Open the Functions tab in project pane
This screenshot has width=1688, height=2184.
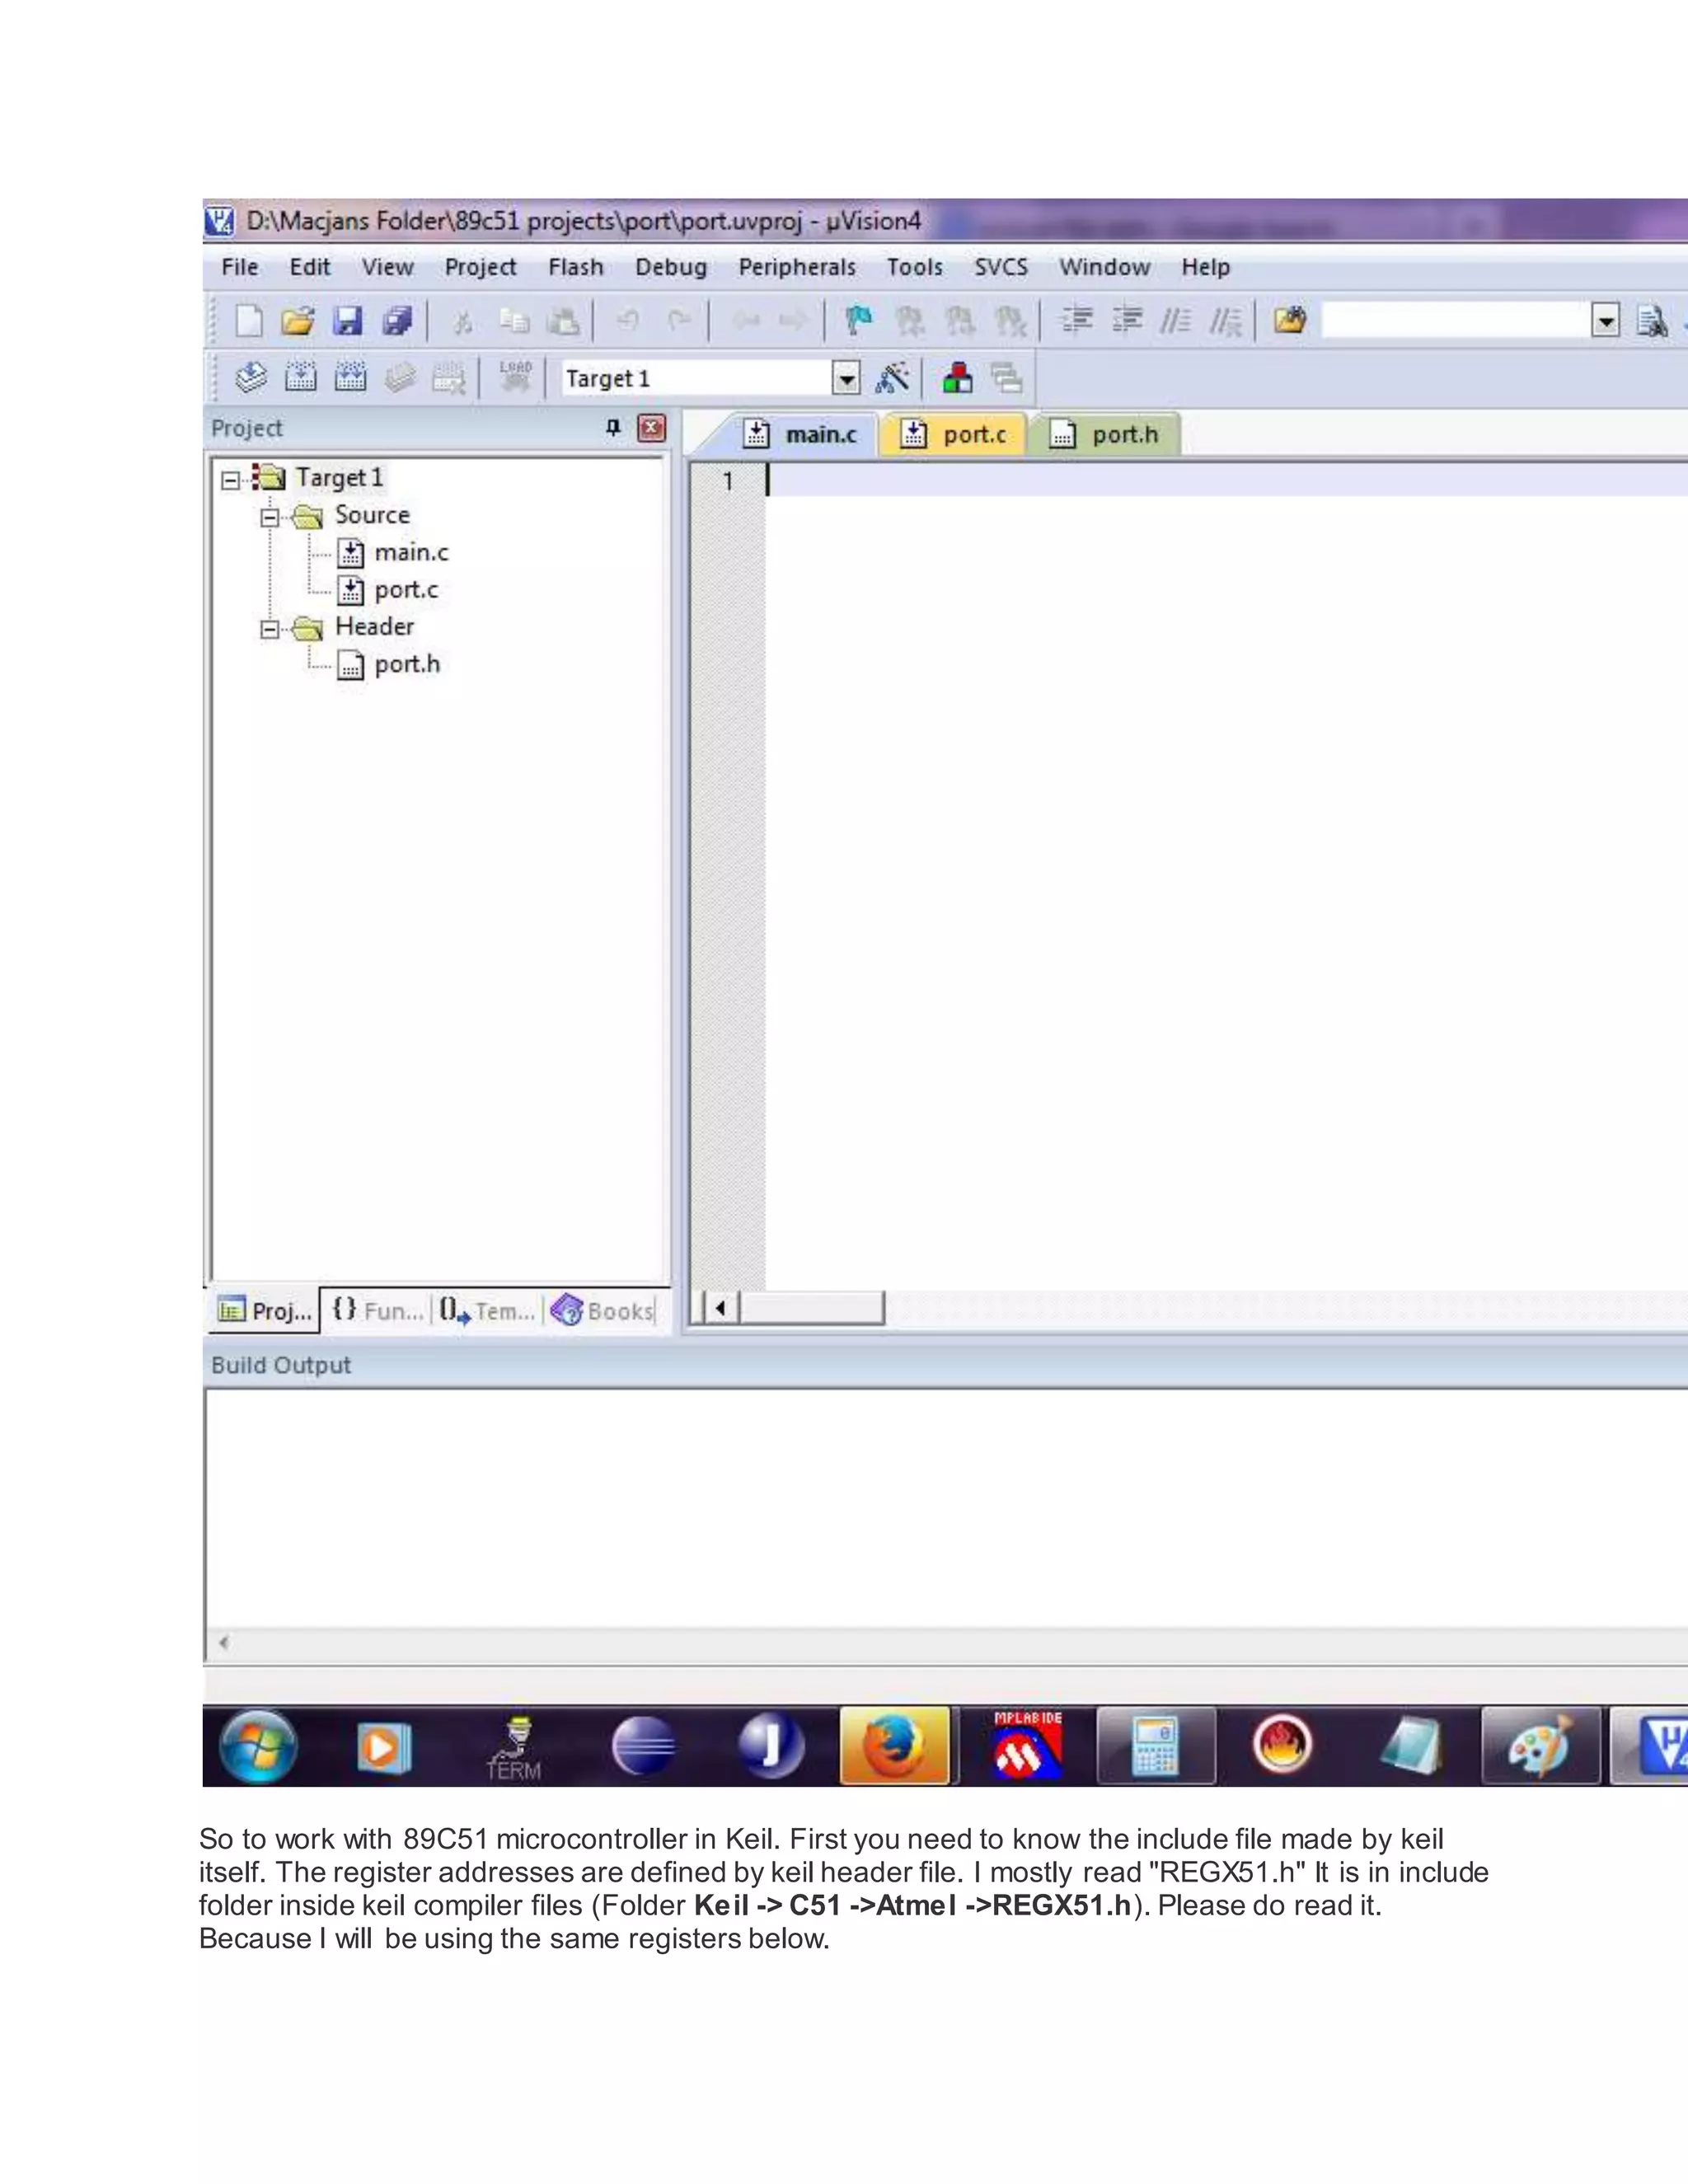(x=377, y=1311)
